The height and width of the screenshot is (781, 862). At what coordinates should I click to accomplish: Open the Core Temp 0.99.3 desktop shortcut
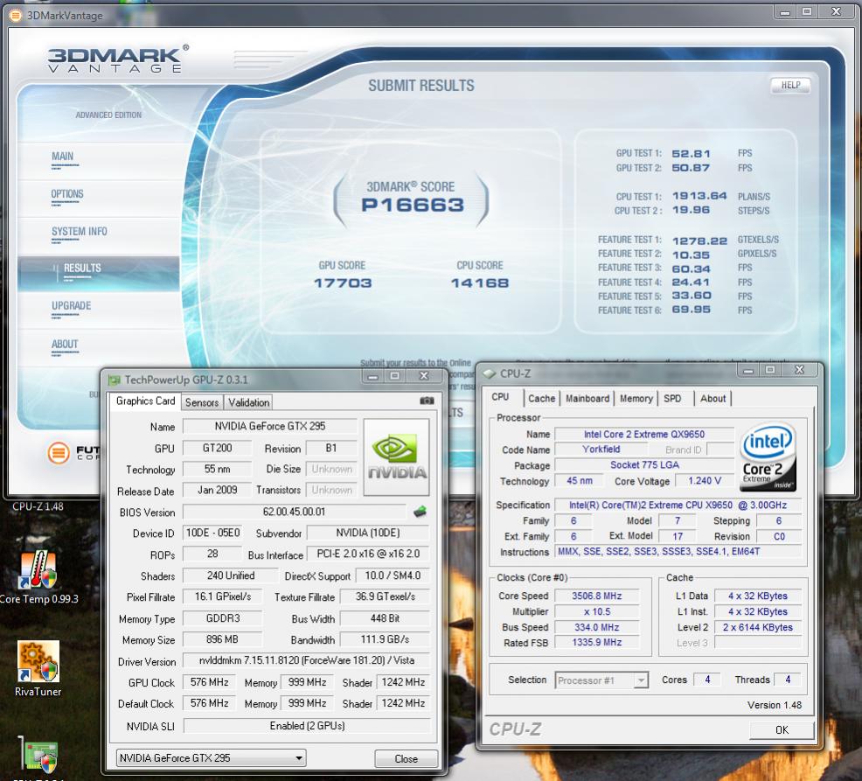coord(38,577)
